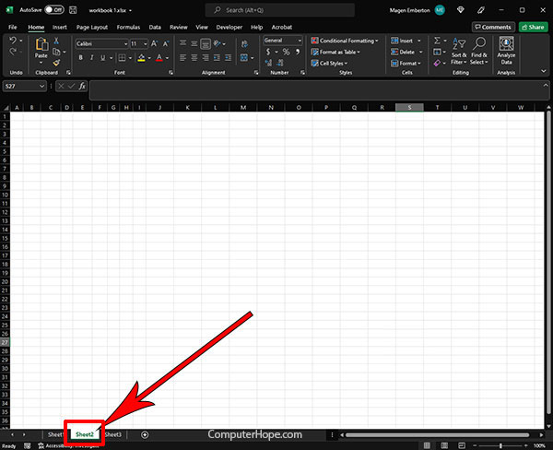553x450 pixels.
Task: Open Find & Select button
Action: 479,51
